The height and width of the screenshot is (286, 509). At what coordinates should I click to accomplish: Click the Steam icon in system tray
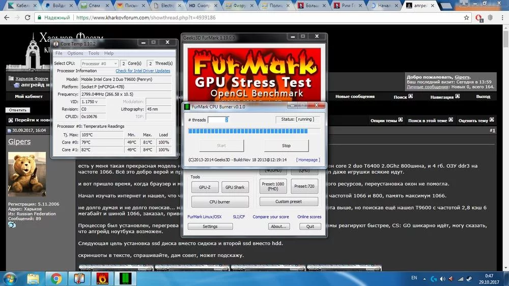[x=469, y=279]
